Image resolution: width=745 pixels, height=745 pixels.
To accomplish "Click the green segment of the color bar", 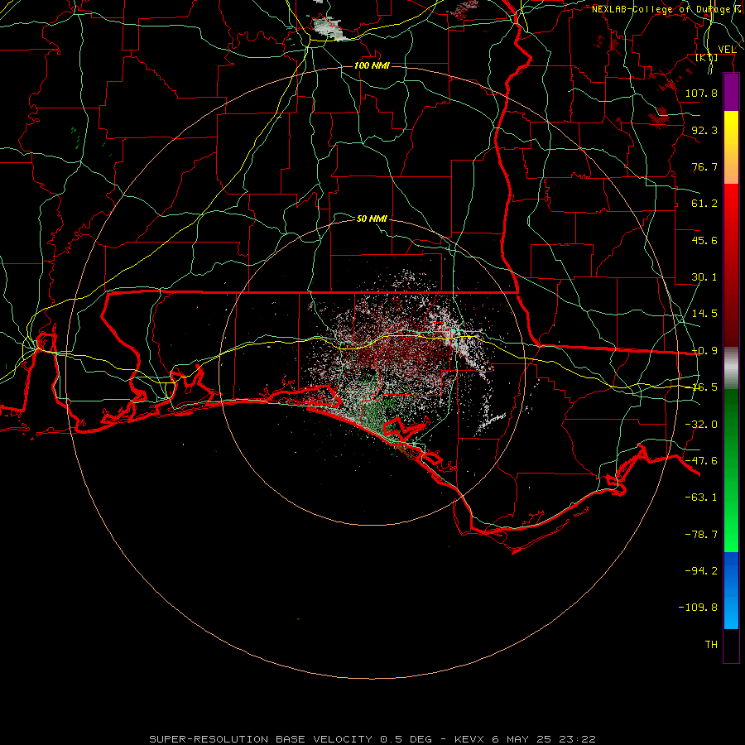I will [731, 470].
